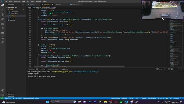Open the View menu

click(24, 1)
